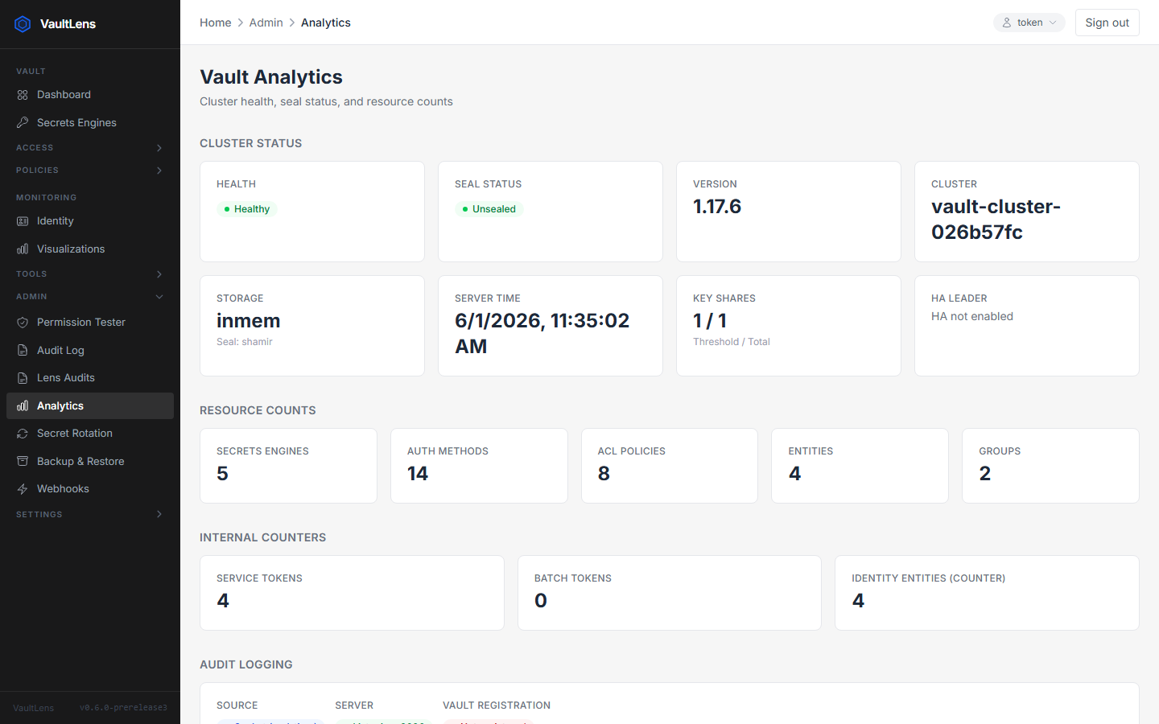Open the Identity menu item
This screenshot has width=1159, height=724.
(90, 221)
